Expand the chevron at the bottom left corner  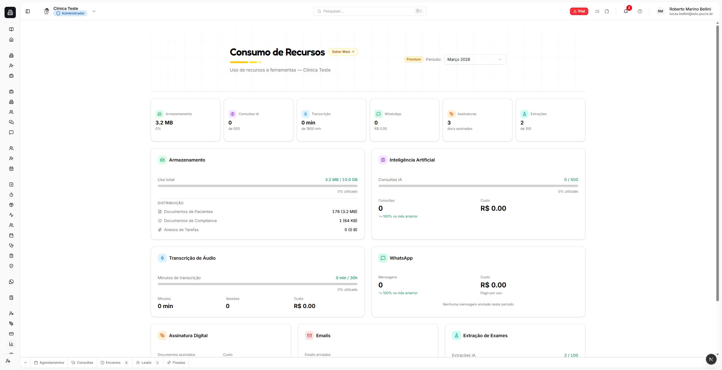[25, 362]
